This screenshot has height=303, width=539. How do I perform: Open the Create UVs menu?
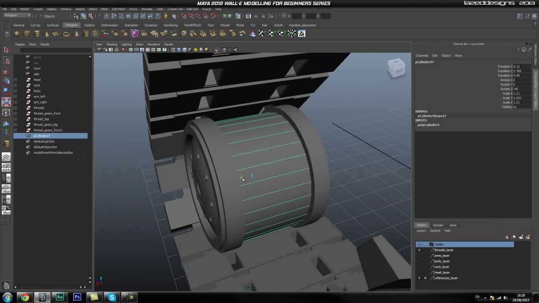[175, 9]
